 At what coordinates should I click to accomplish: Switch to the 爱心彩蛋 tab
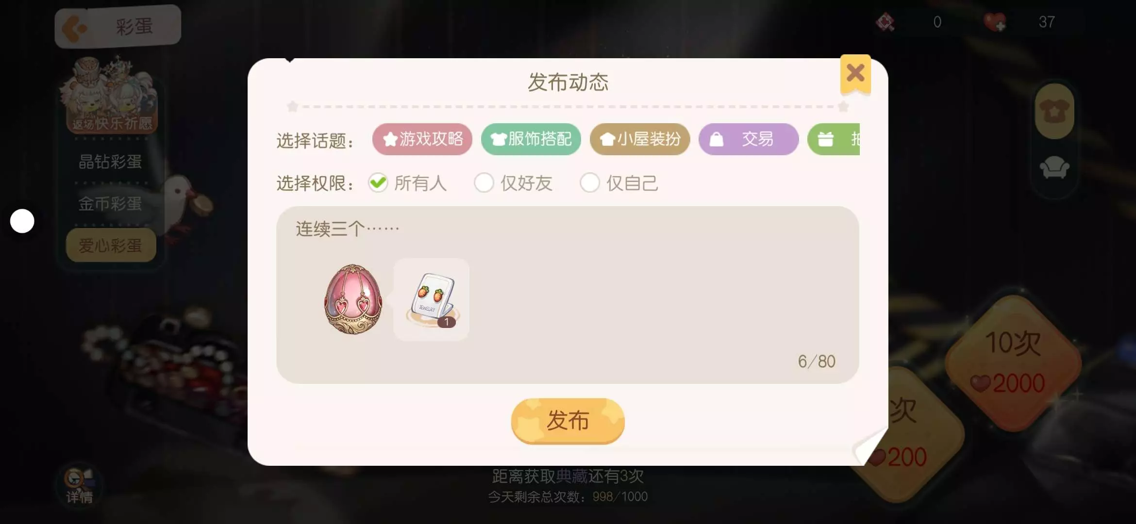tap(111, 246)
